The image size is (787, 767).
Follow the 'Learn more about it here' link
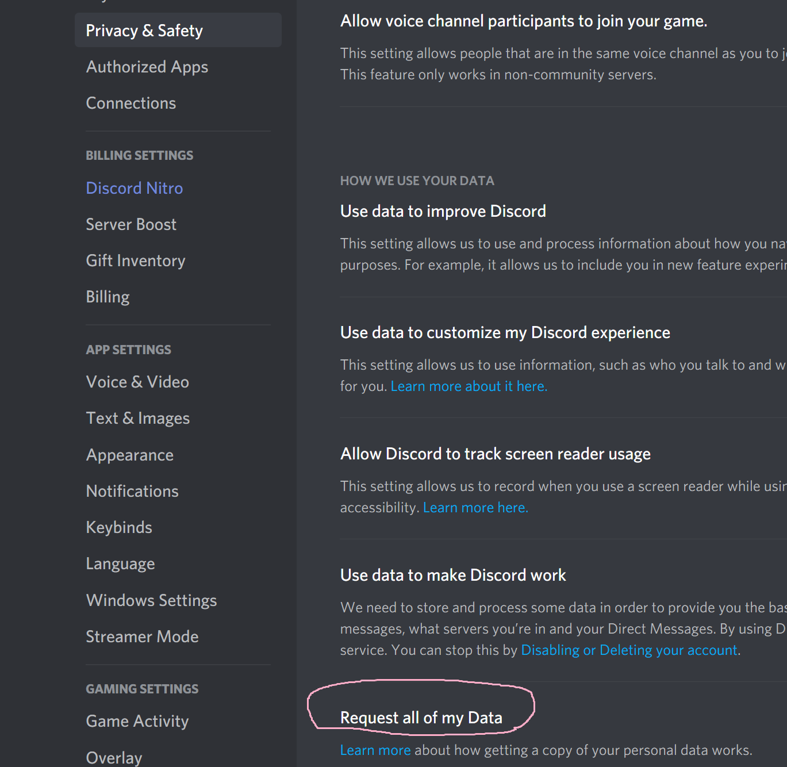coord(469,386)
